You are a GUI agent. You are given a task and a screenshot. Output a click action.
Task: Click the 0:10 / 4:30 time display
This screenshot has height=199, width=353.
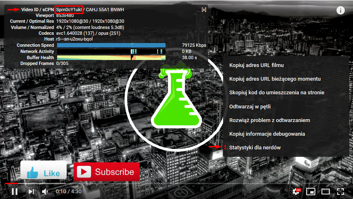coord(68,192)
